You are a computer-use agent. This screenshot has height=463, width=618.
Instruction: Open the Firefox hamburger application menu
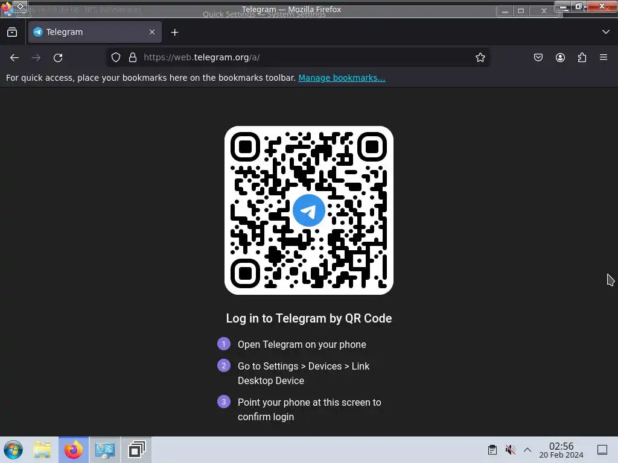click(x=604, y=57)
